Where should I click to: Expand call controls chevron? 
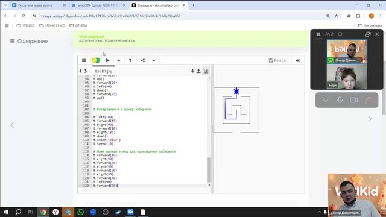(x=326, y=101)
